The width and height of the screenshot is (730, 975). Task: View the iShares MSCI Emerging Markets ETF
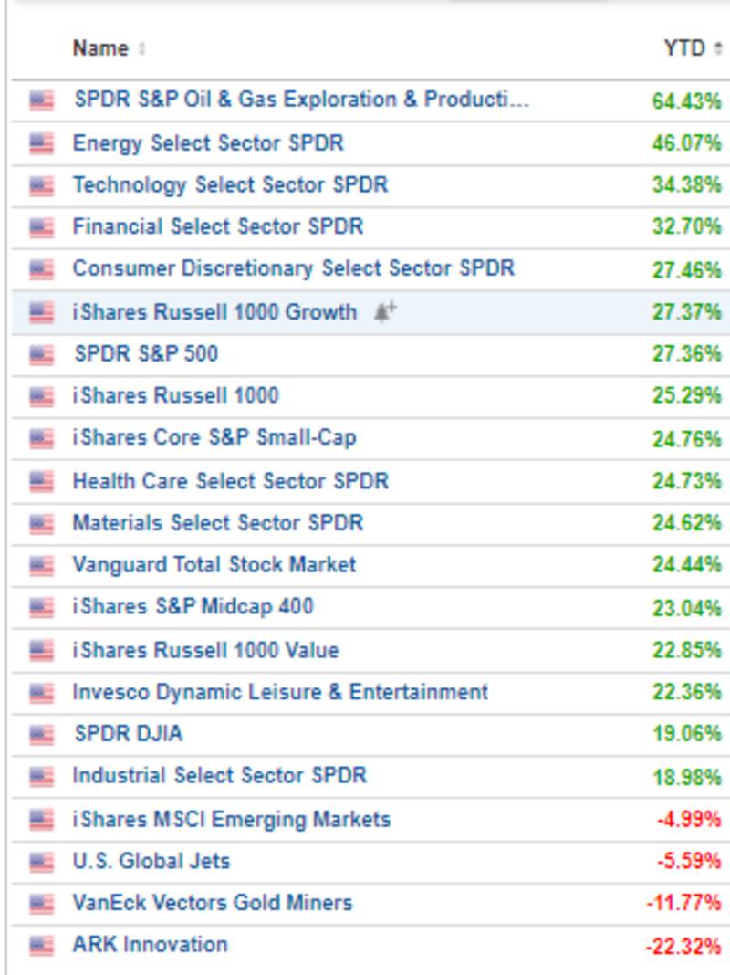click(232, 819)
